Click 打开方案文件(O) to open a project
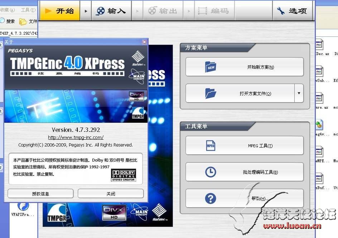Viewport: 338px width, 238px height. click(x=240, y=93)
